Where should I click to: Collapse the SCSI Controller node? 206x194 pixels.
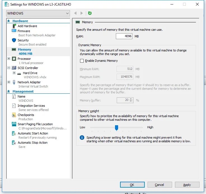[9, 68]
